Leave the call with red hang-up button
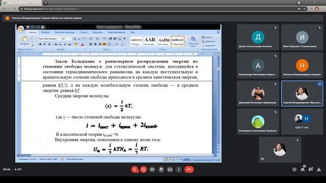Screen dimensions: 326x183 tap(189, 169)
